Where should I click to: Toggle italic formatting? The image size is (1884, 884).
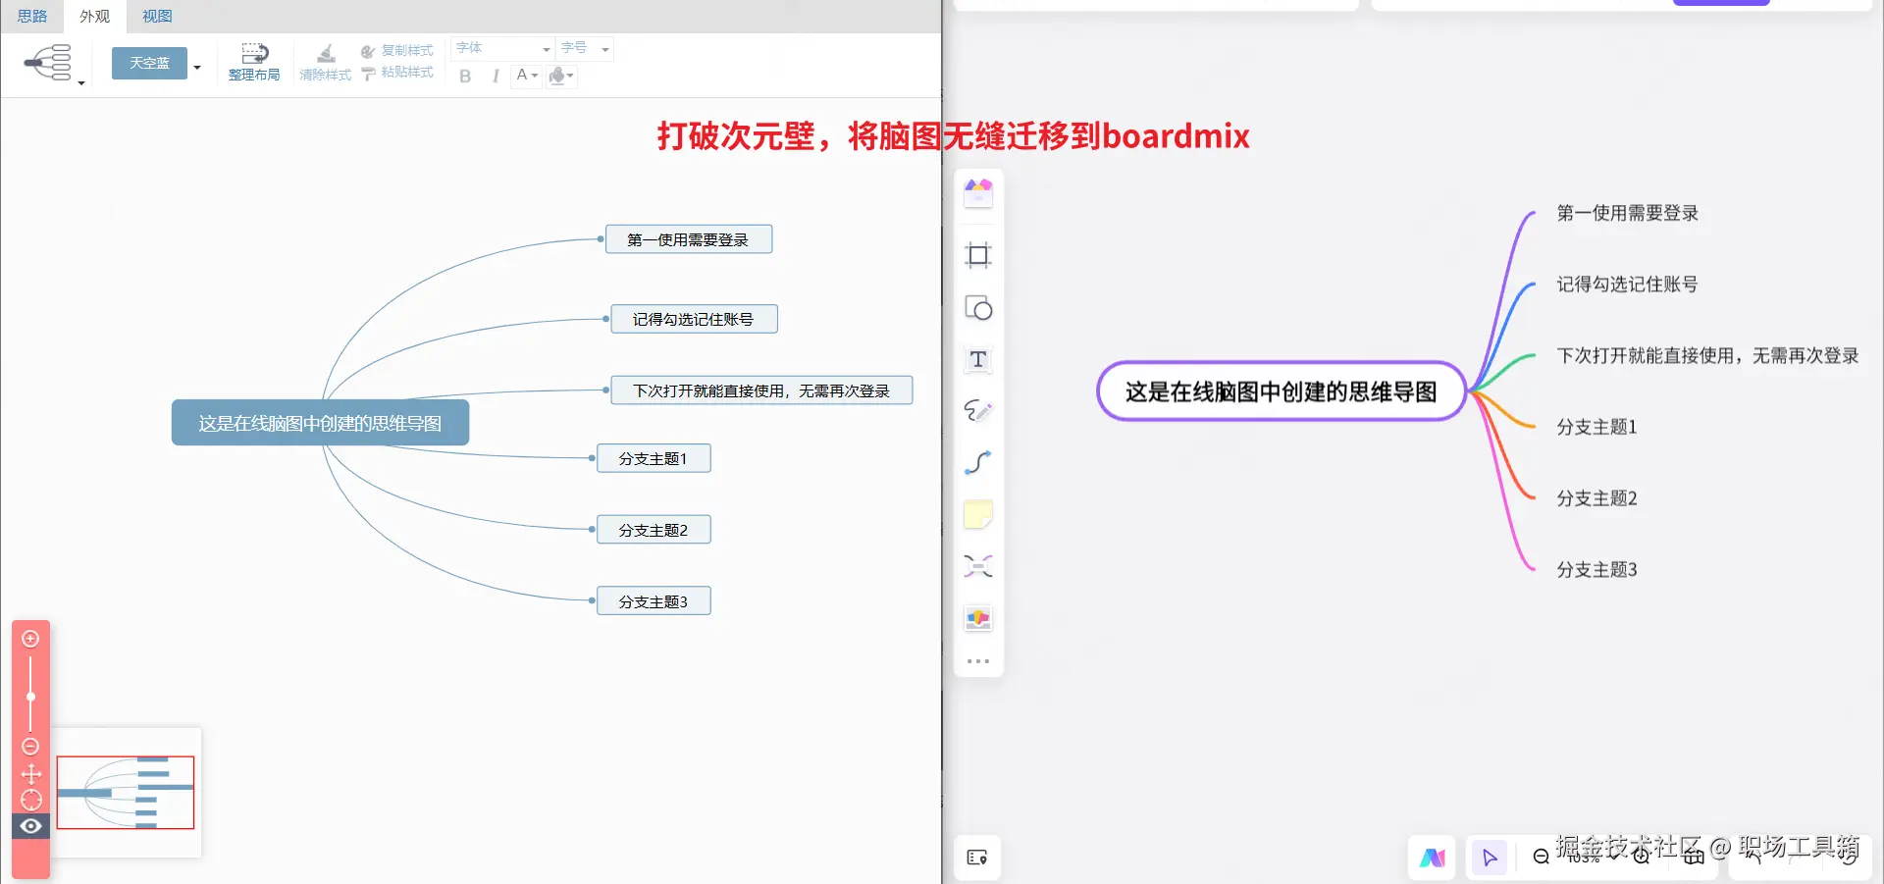(x=496, y=76)
